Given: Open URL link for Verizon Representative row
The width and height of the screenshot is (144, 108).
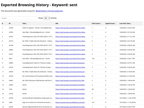Looking at the screenshot, I should 70,107.
